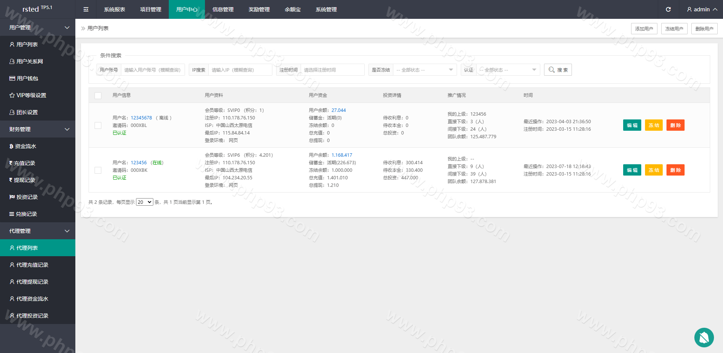The image size is (723, 353).
Task: Check the box for user 12345678
Action: pos(98,125)
